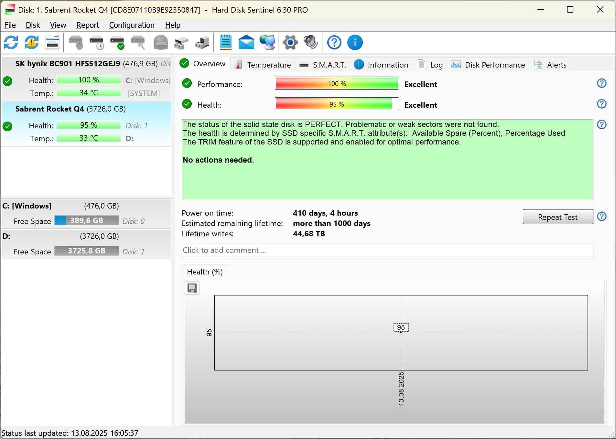This screenshot has height=439, width=616.
Task: Open settings via the gear icon
Action: click(x=290, y=42)
